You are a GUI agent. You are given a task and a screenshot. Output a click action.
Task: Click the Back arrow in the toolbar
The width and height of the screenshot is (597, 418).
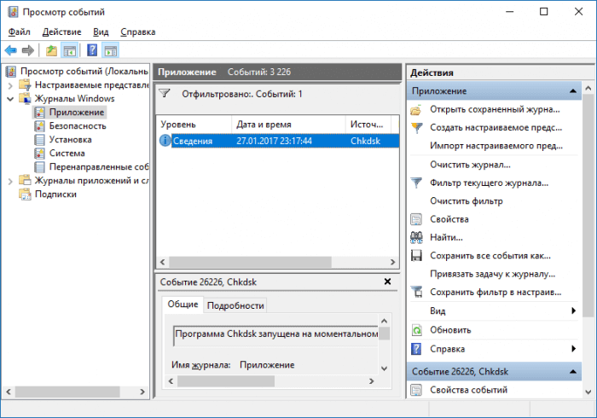tap(11, 50)
